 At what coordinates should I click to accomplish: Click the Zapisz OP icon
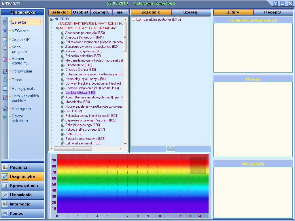[x=5, y=39]
